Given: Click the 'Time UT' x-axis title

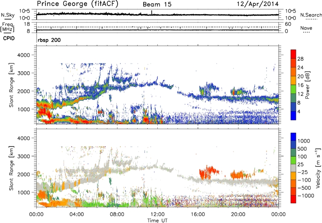Looking at the screenshot, I should [157, 221].
